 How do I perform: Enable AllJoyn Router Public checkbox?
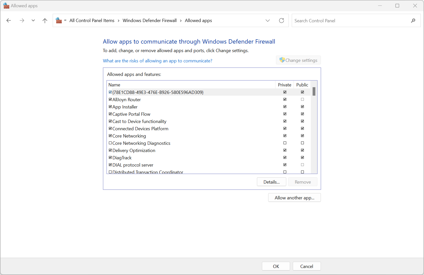click(302, 99)
